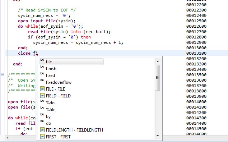
Task: Insert the 'FILE - FILE' template
Action: tap(55, 89)
